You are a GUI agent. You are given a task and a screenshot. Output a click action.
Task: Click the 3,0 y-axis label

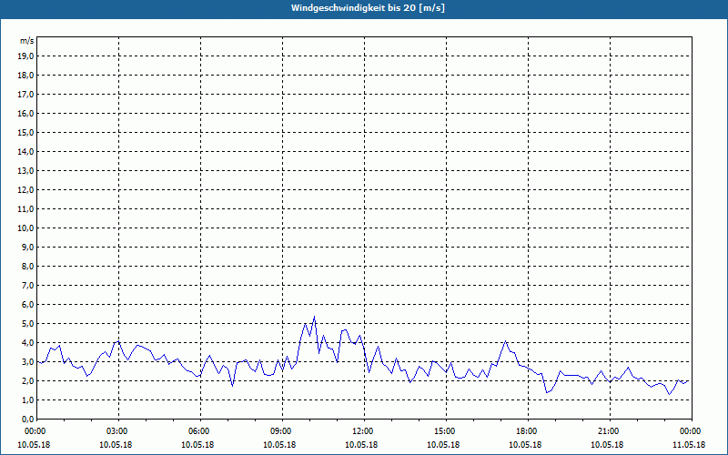tap(27, 361)
